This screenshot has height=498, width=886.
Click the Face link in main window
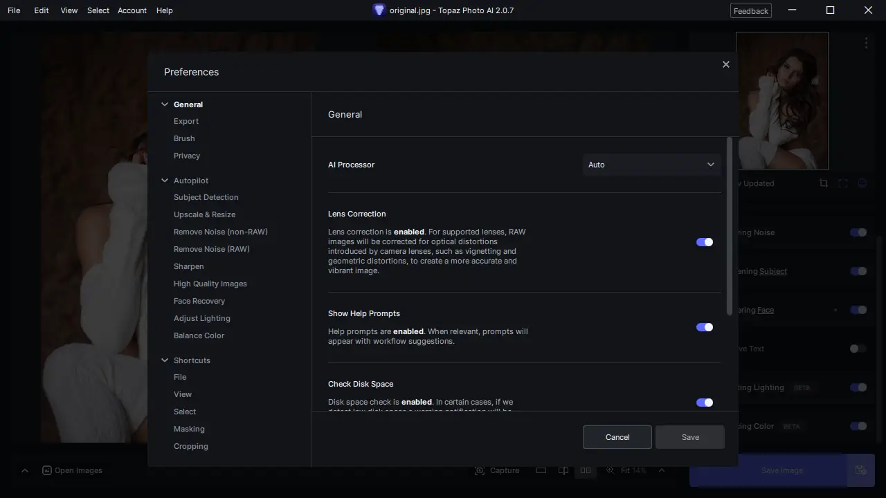coord(766,310)
